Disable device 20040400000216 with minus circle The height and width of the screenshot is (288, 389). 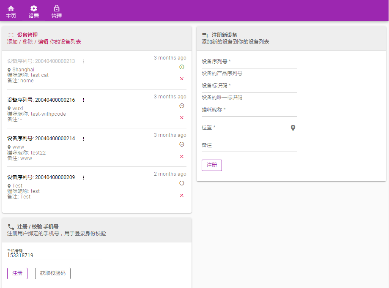[182, 106]
